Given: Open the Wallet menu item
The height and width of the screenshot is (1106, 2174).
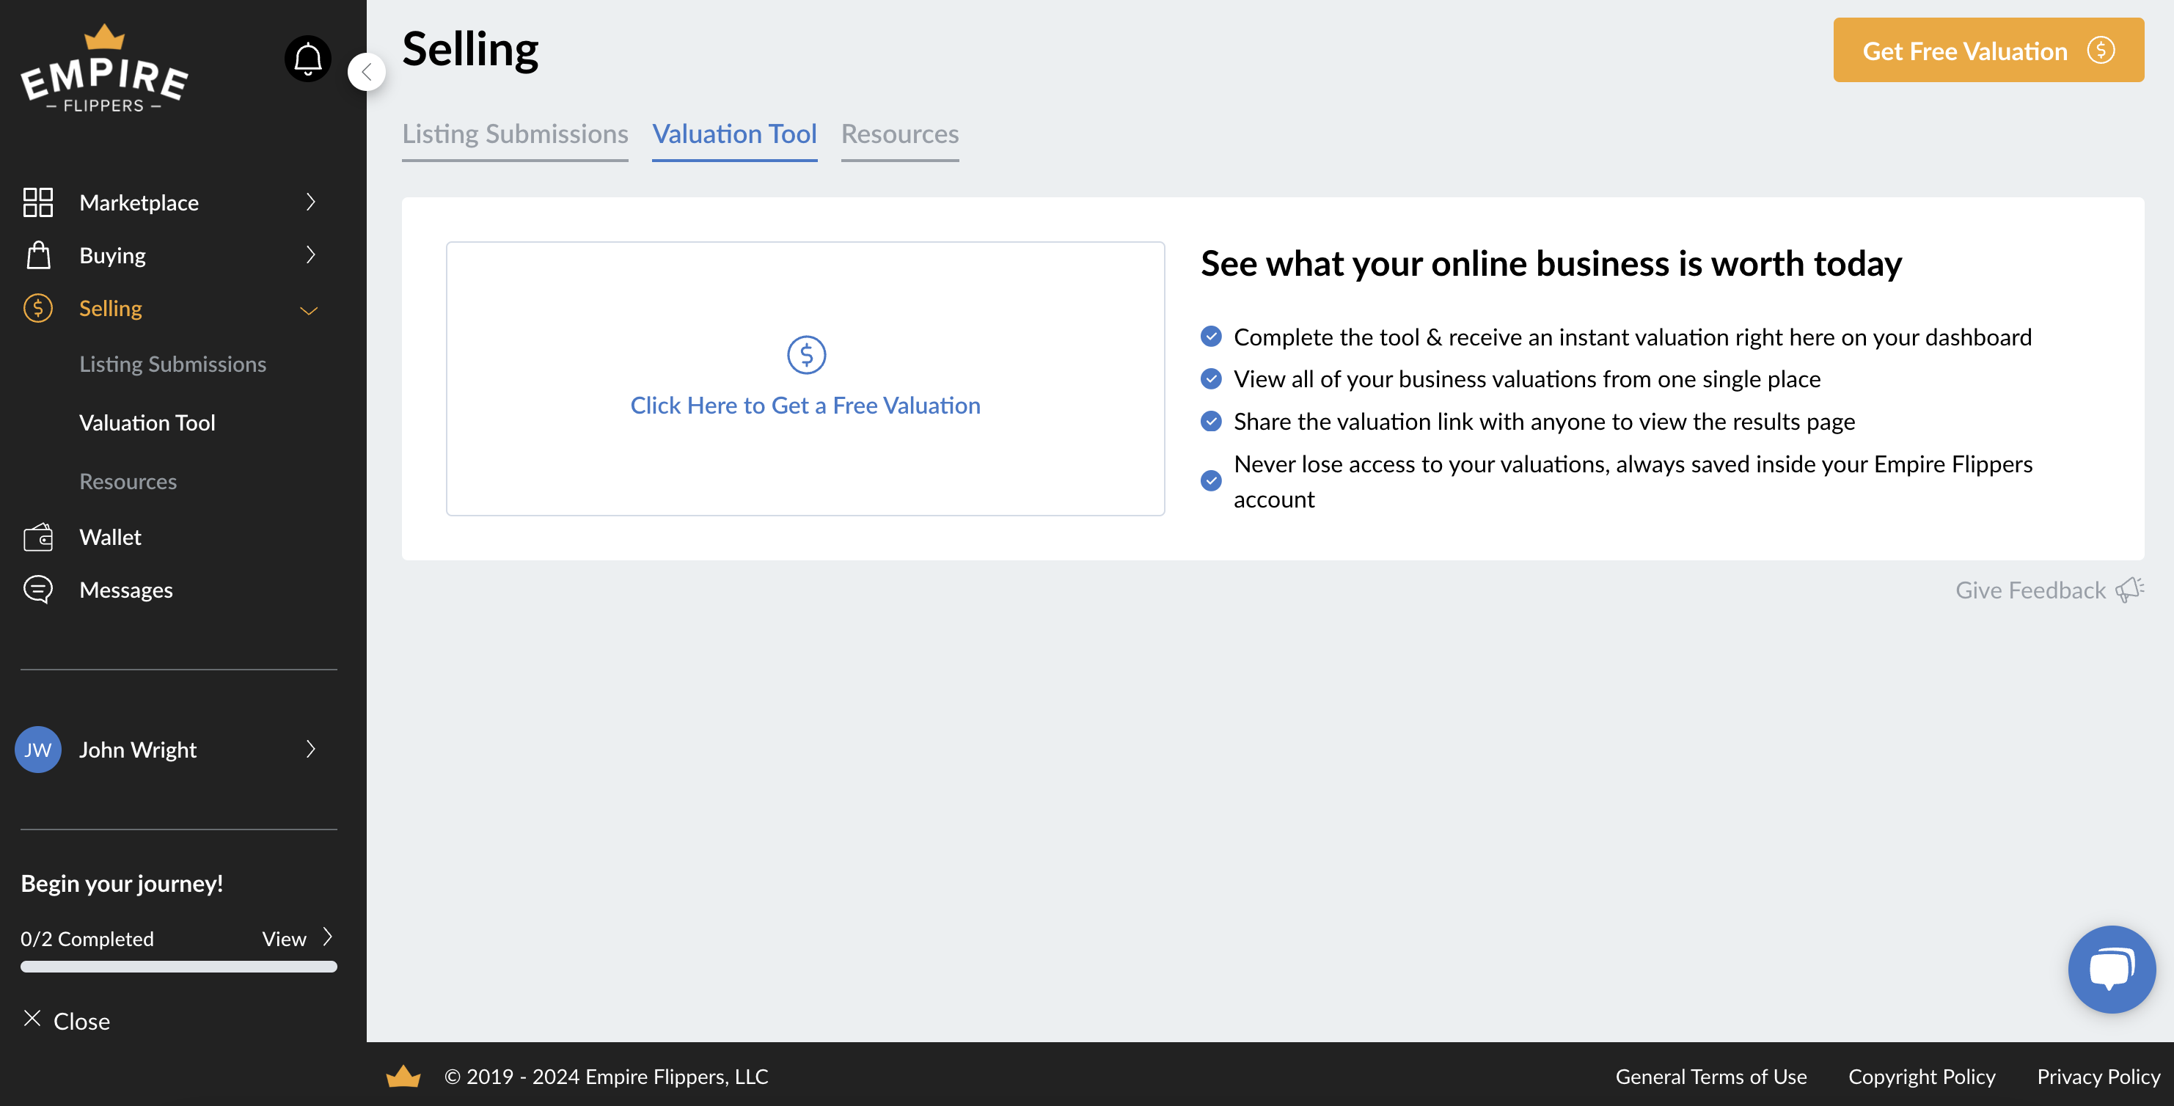Looking at the screenshot, I should (x=111, y=538).
